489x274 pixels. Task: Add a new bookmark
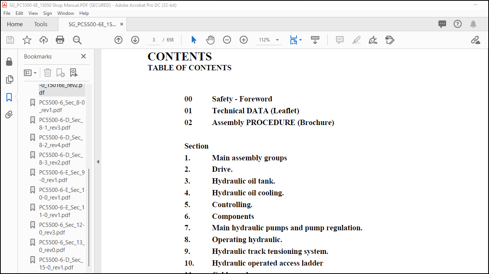[x=60, y=73]
